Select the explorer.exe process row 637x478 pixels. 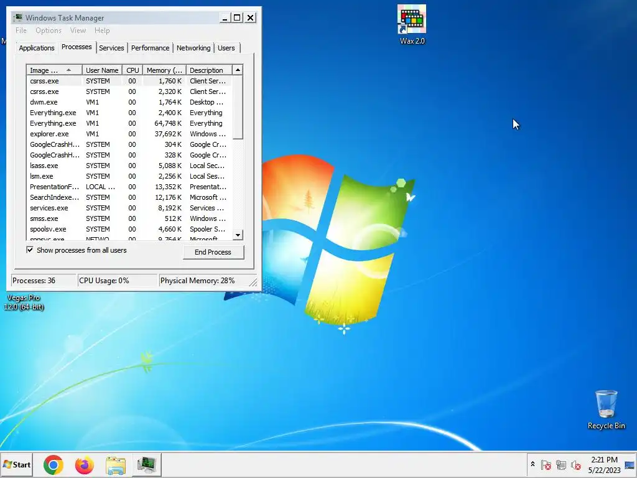pyautogui.click(x=129, y=134)
